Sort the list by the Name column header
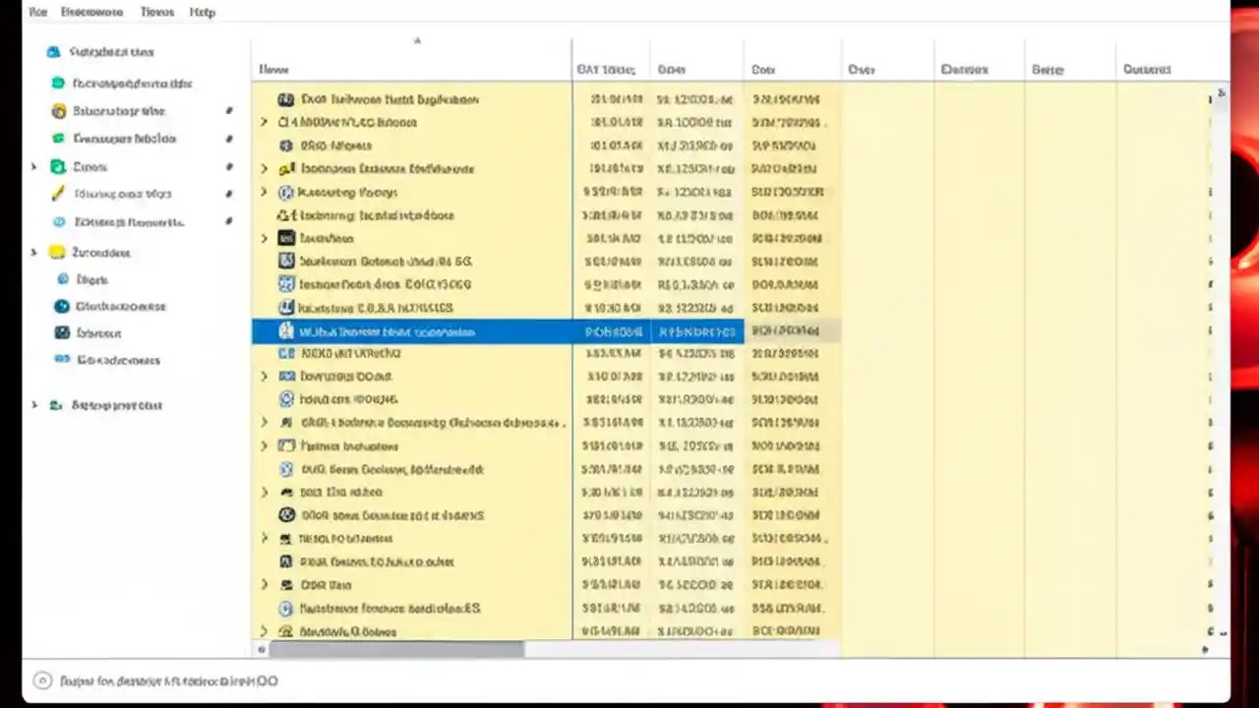 coord(273,69)
